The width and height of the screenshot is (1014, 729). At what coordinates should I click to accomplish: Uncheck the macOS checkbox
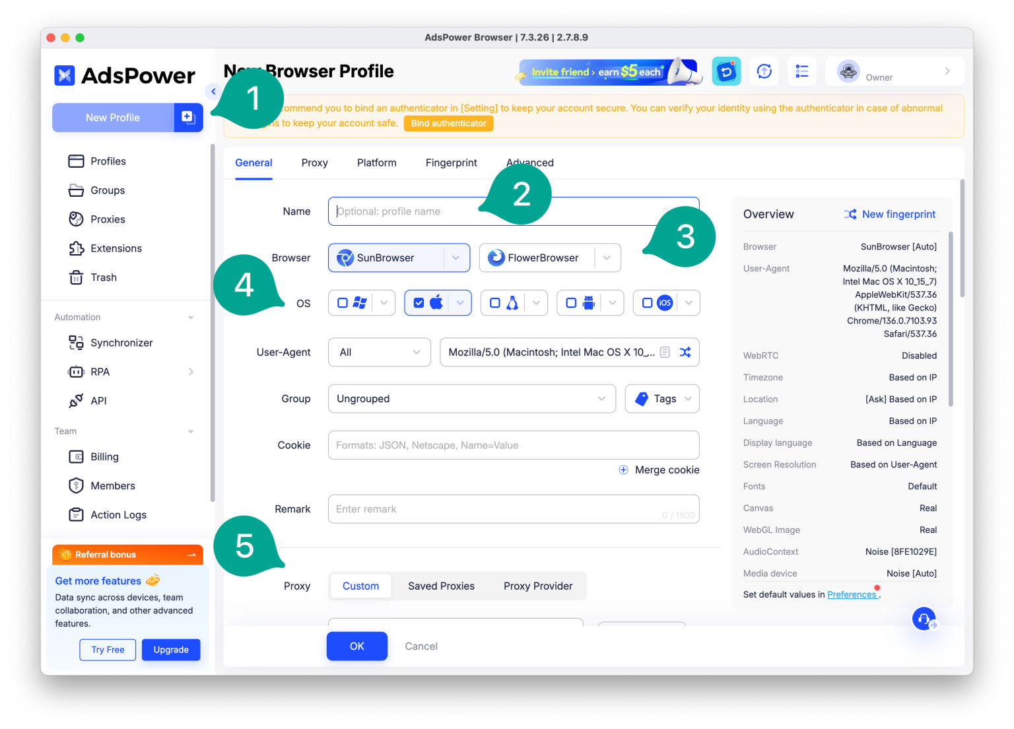point(419,303)
